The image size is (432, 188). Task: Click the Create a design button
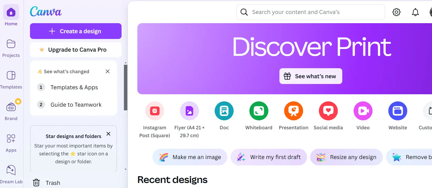pyautogui.click(x=76, y=31)
